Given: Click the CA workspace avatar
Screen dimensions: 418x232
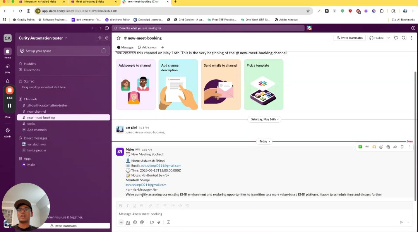Looking at the screenshot, I should (x=7, y=38).
